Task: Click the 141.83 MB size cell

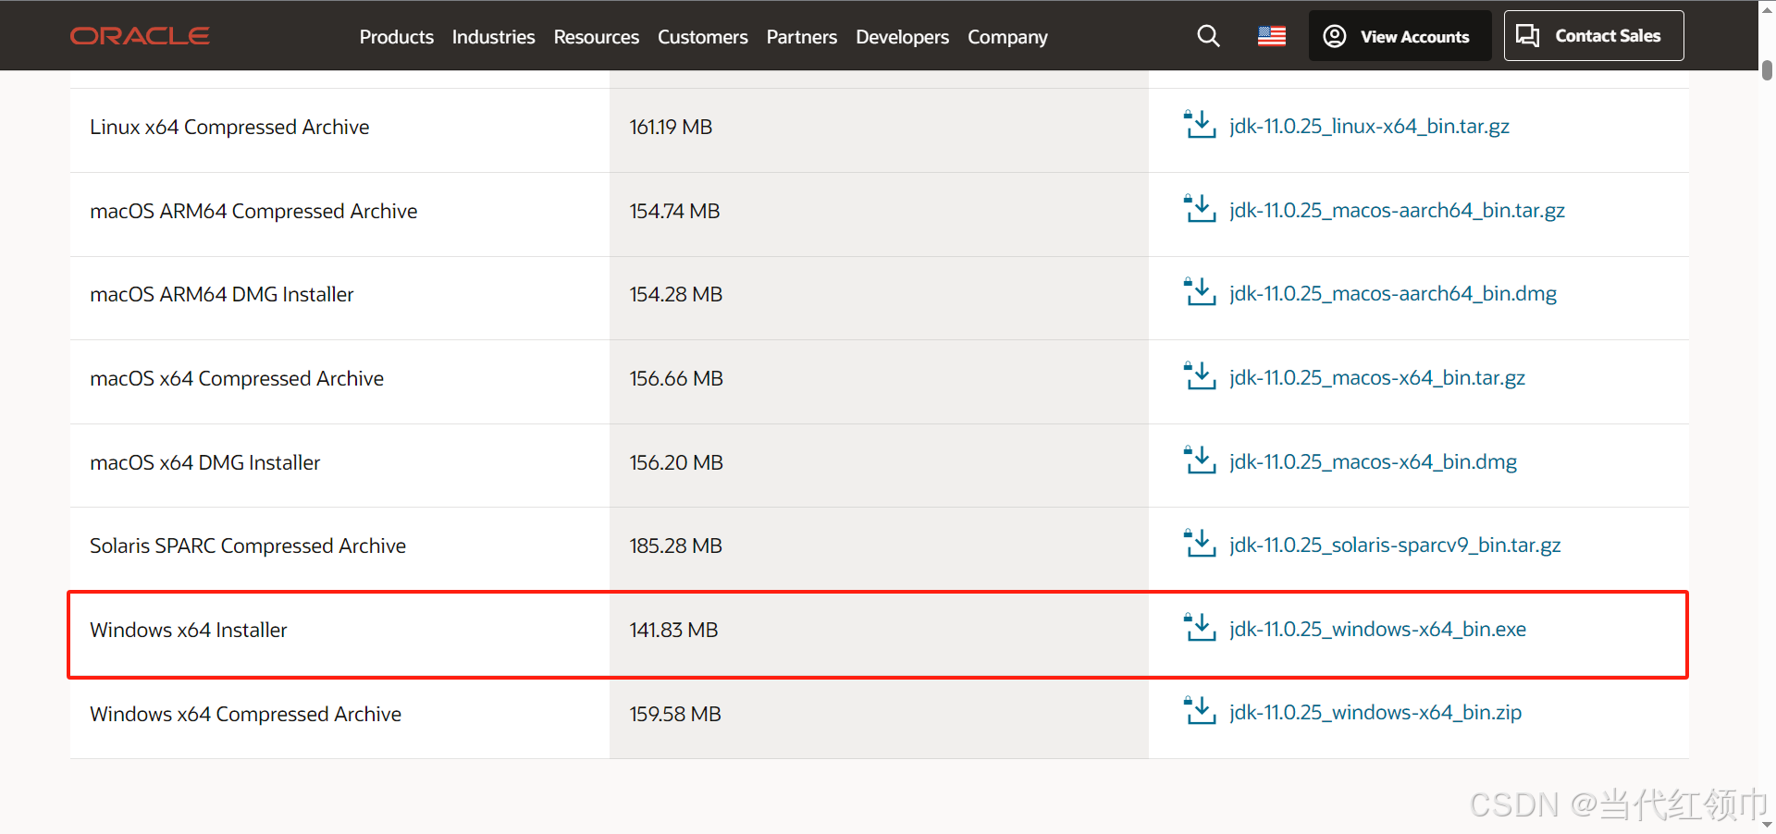Action: tap(879, 633)
